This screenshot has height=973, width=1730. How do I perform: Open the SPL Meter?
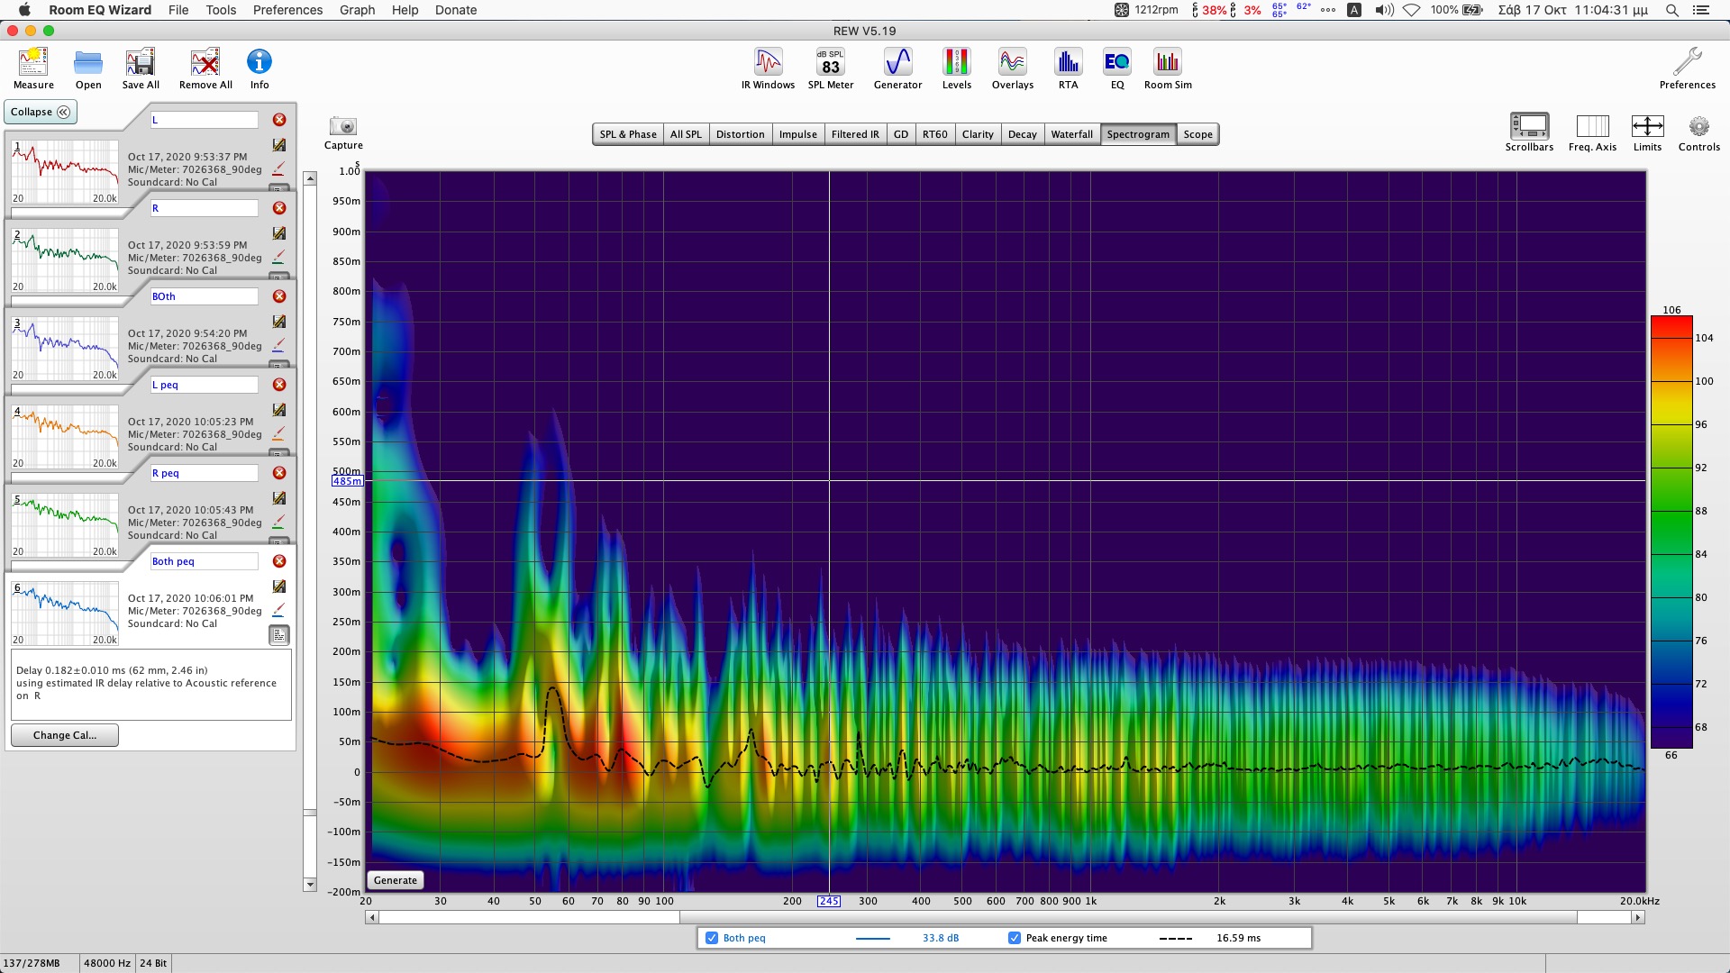click(831, 68)
